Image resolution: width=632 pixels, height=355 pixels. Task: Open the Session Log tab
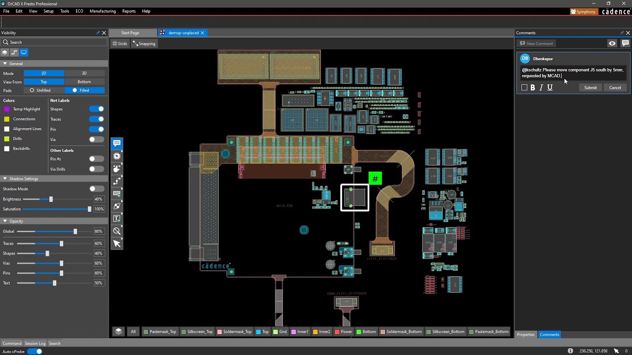[x=35, y=344]
